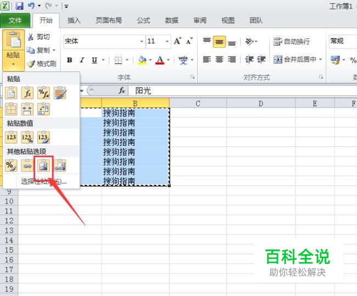
Task: Toggle Center text alignment
Action: (x=219, y=59)
